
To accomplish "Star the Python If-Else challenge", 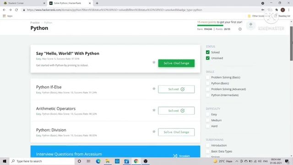I will tap(154, 88).
